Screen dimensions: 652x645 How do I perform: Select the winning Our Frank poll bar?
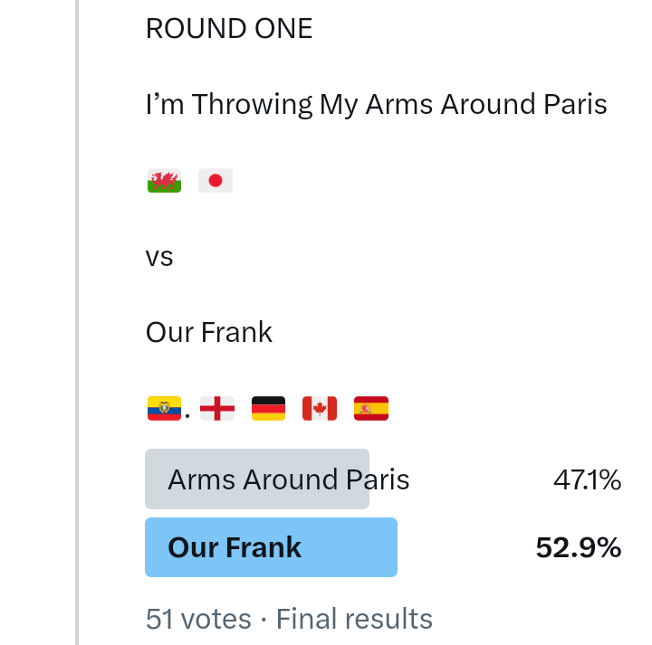tap(271, 547)
